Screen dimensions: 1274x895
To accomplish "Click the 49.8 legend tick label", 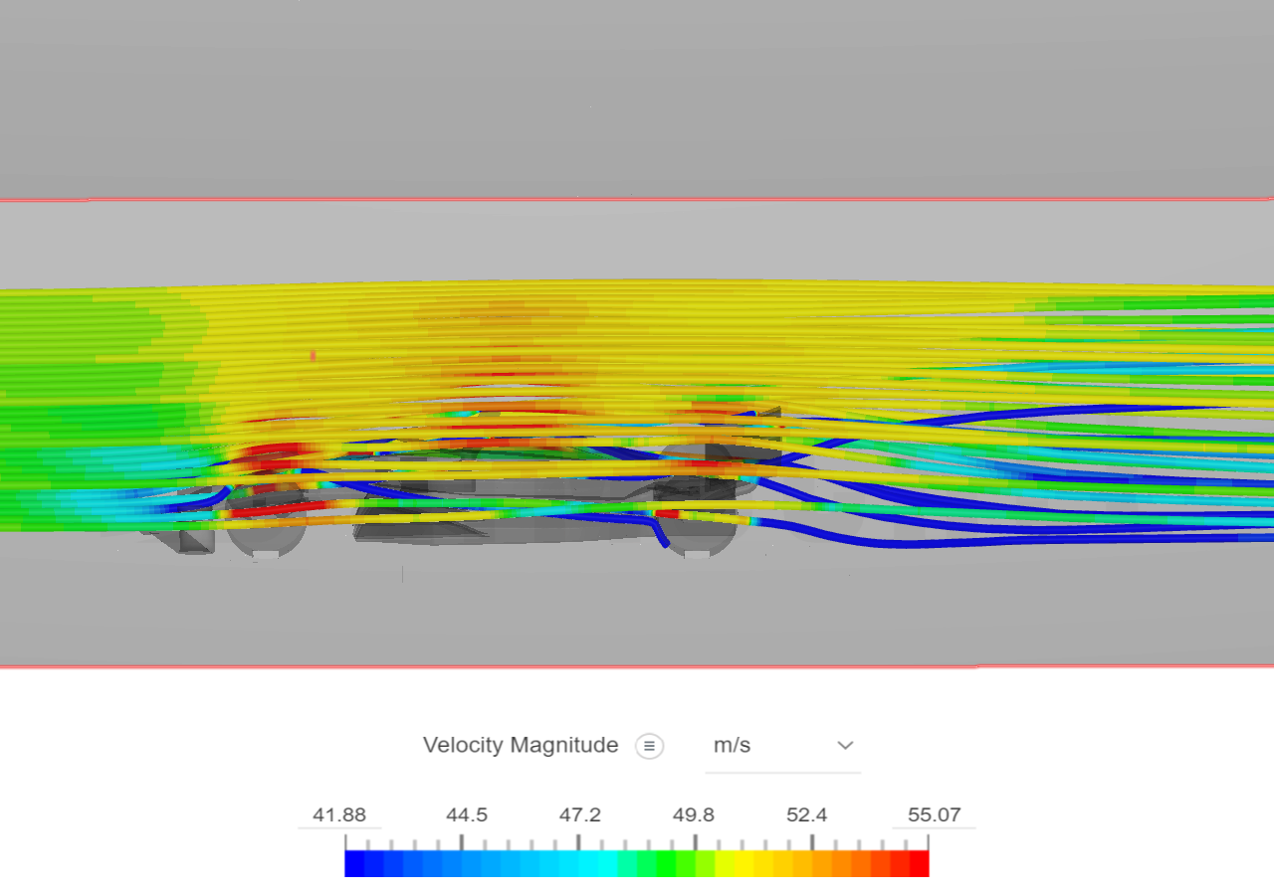I will [694, 815].
